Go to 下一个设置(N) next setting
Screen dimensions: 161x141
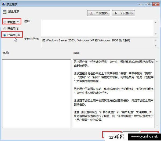(x=123, y=13)
